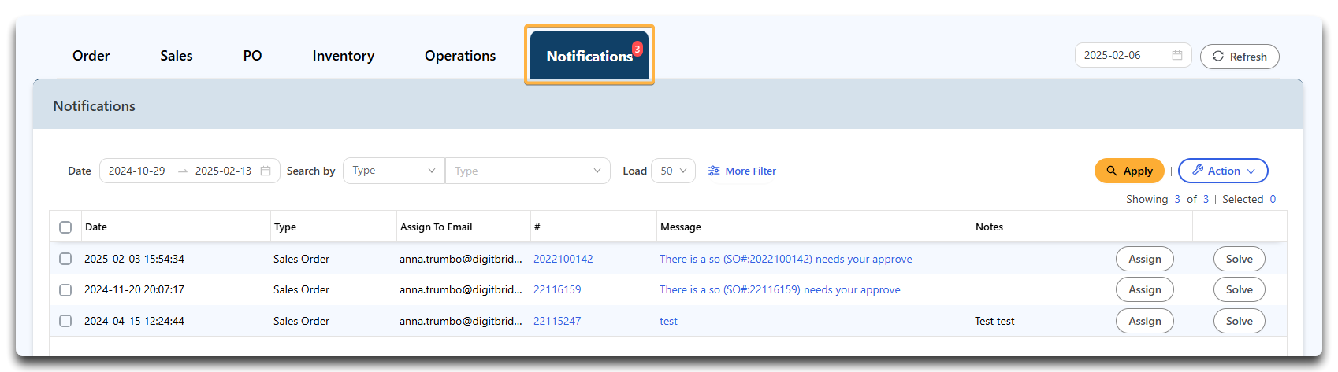This screenshot has width=1338, height=372.
Task: Switch to the Sales tab
Action: 177,56
